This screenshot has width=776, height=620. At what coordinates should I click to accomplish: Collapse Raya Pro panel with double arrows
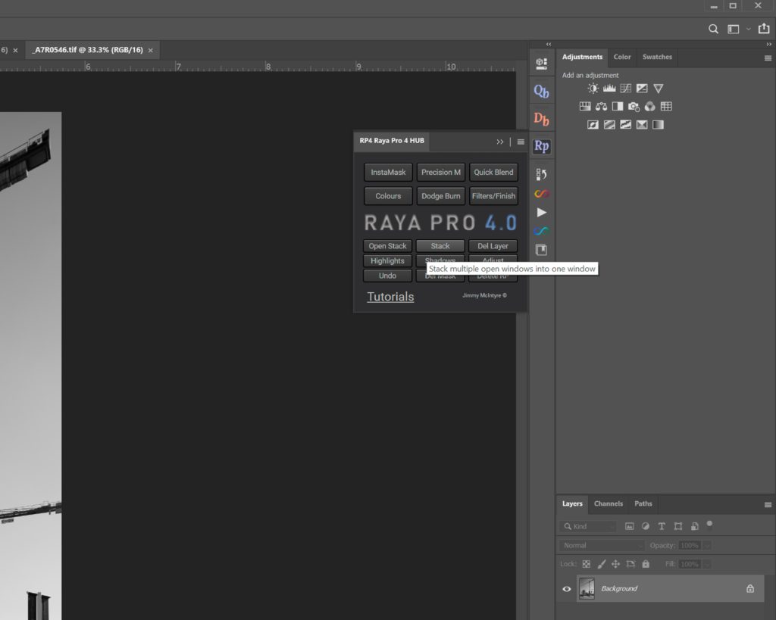pyautogui.click(x=500, y=142)
